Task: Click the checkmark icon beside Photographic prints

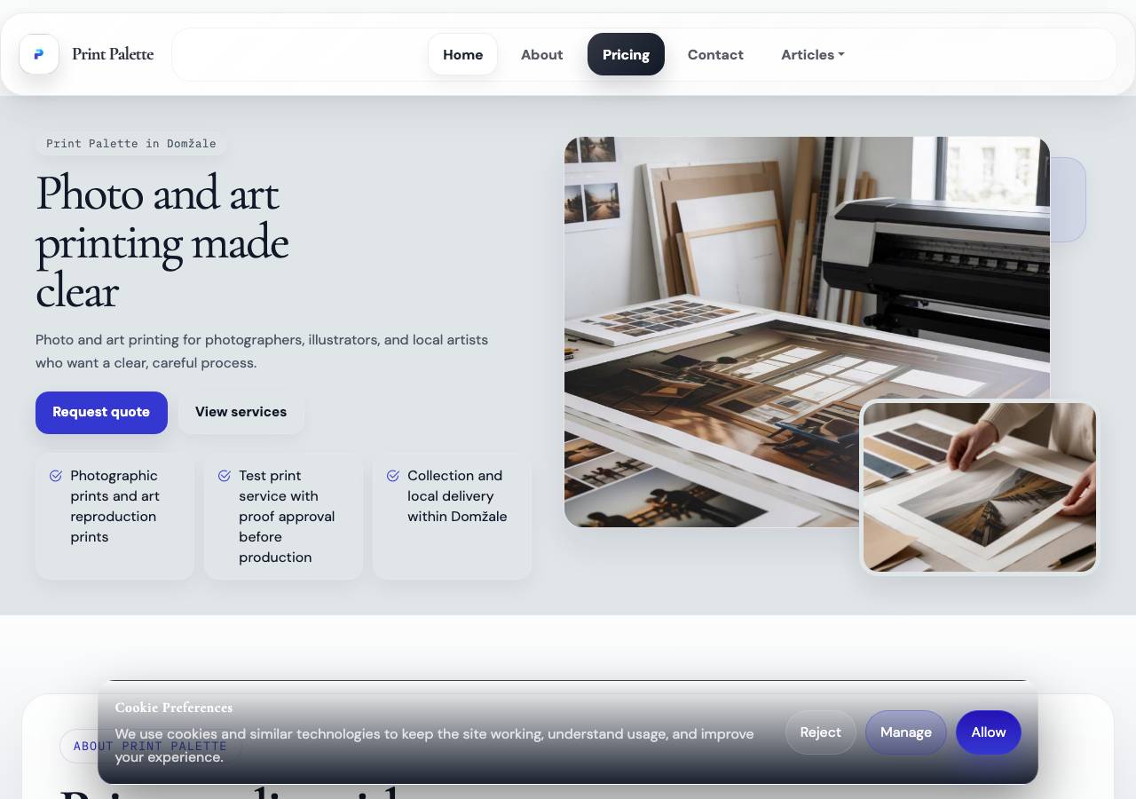Action: [x=56, y=476]
